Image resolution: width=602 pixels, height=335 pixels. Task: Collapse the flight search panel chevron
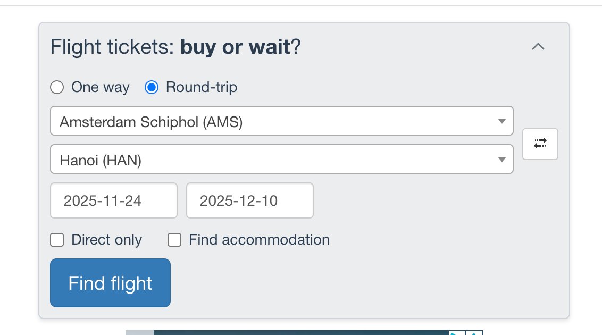[x=538, y=46]
